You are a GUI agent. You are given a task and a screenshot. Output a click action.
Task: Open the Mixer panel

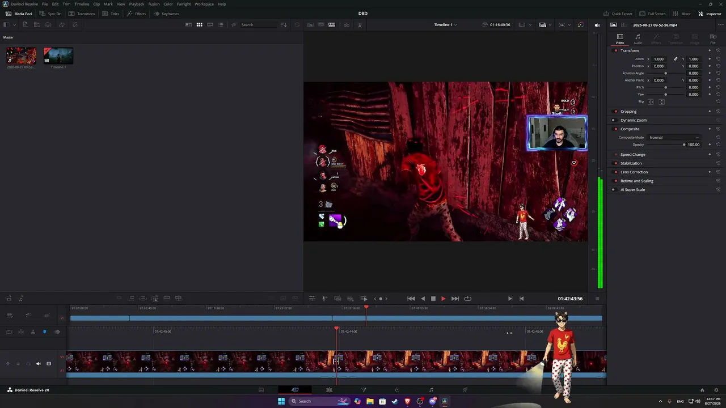point(682,14)
